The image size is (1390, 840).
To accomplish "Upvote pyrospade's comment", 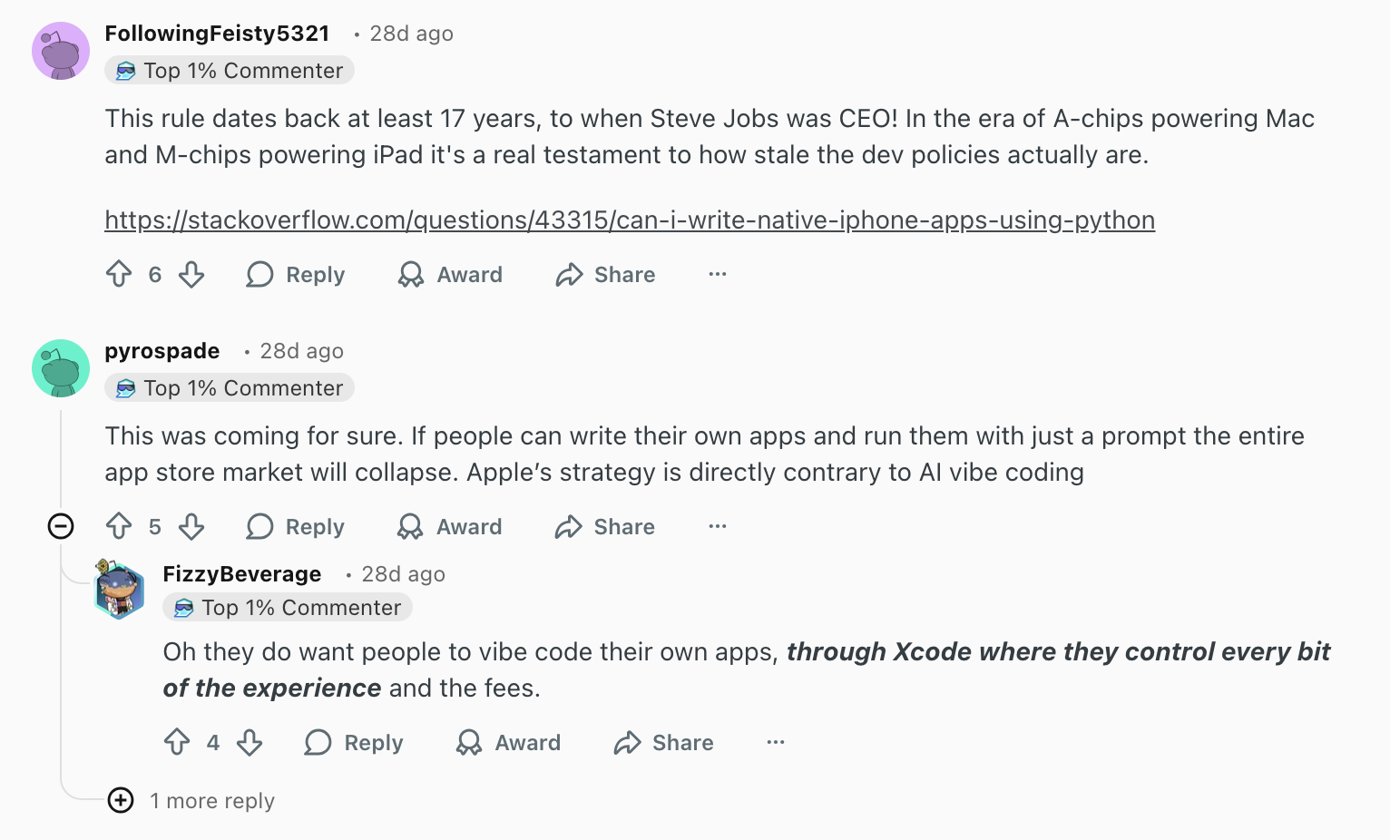I will [119, 526].
